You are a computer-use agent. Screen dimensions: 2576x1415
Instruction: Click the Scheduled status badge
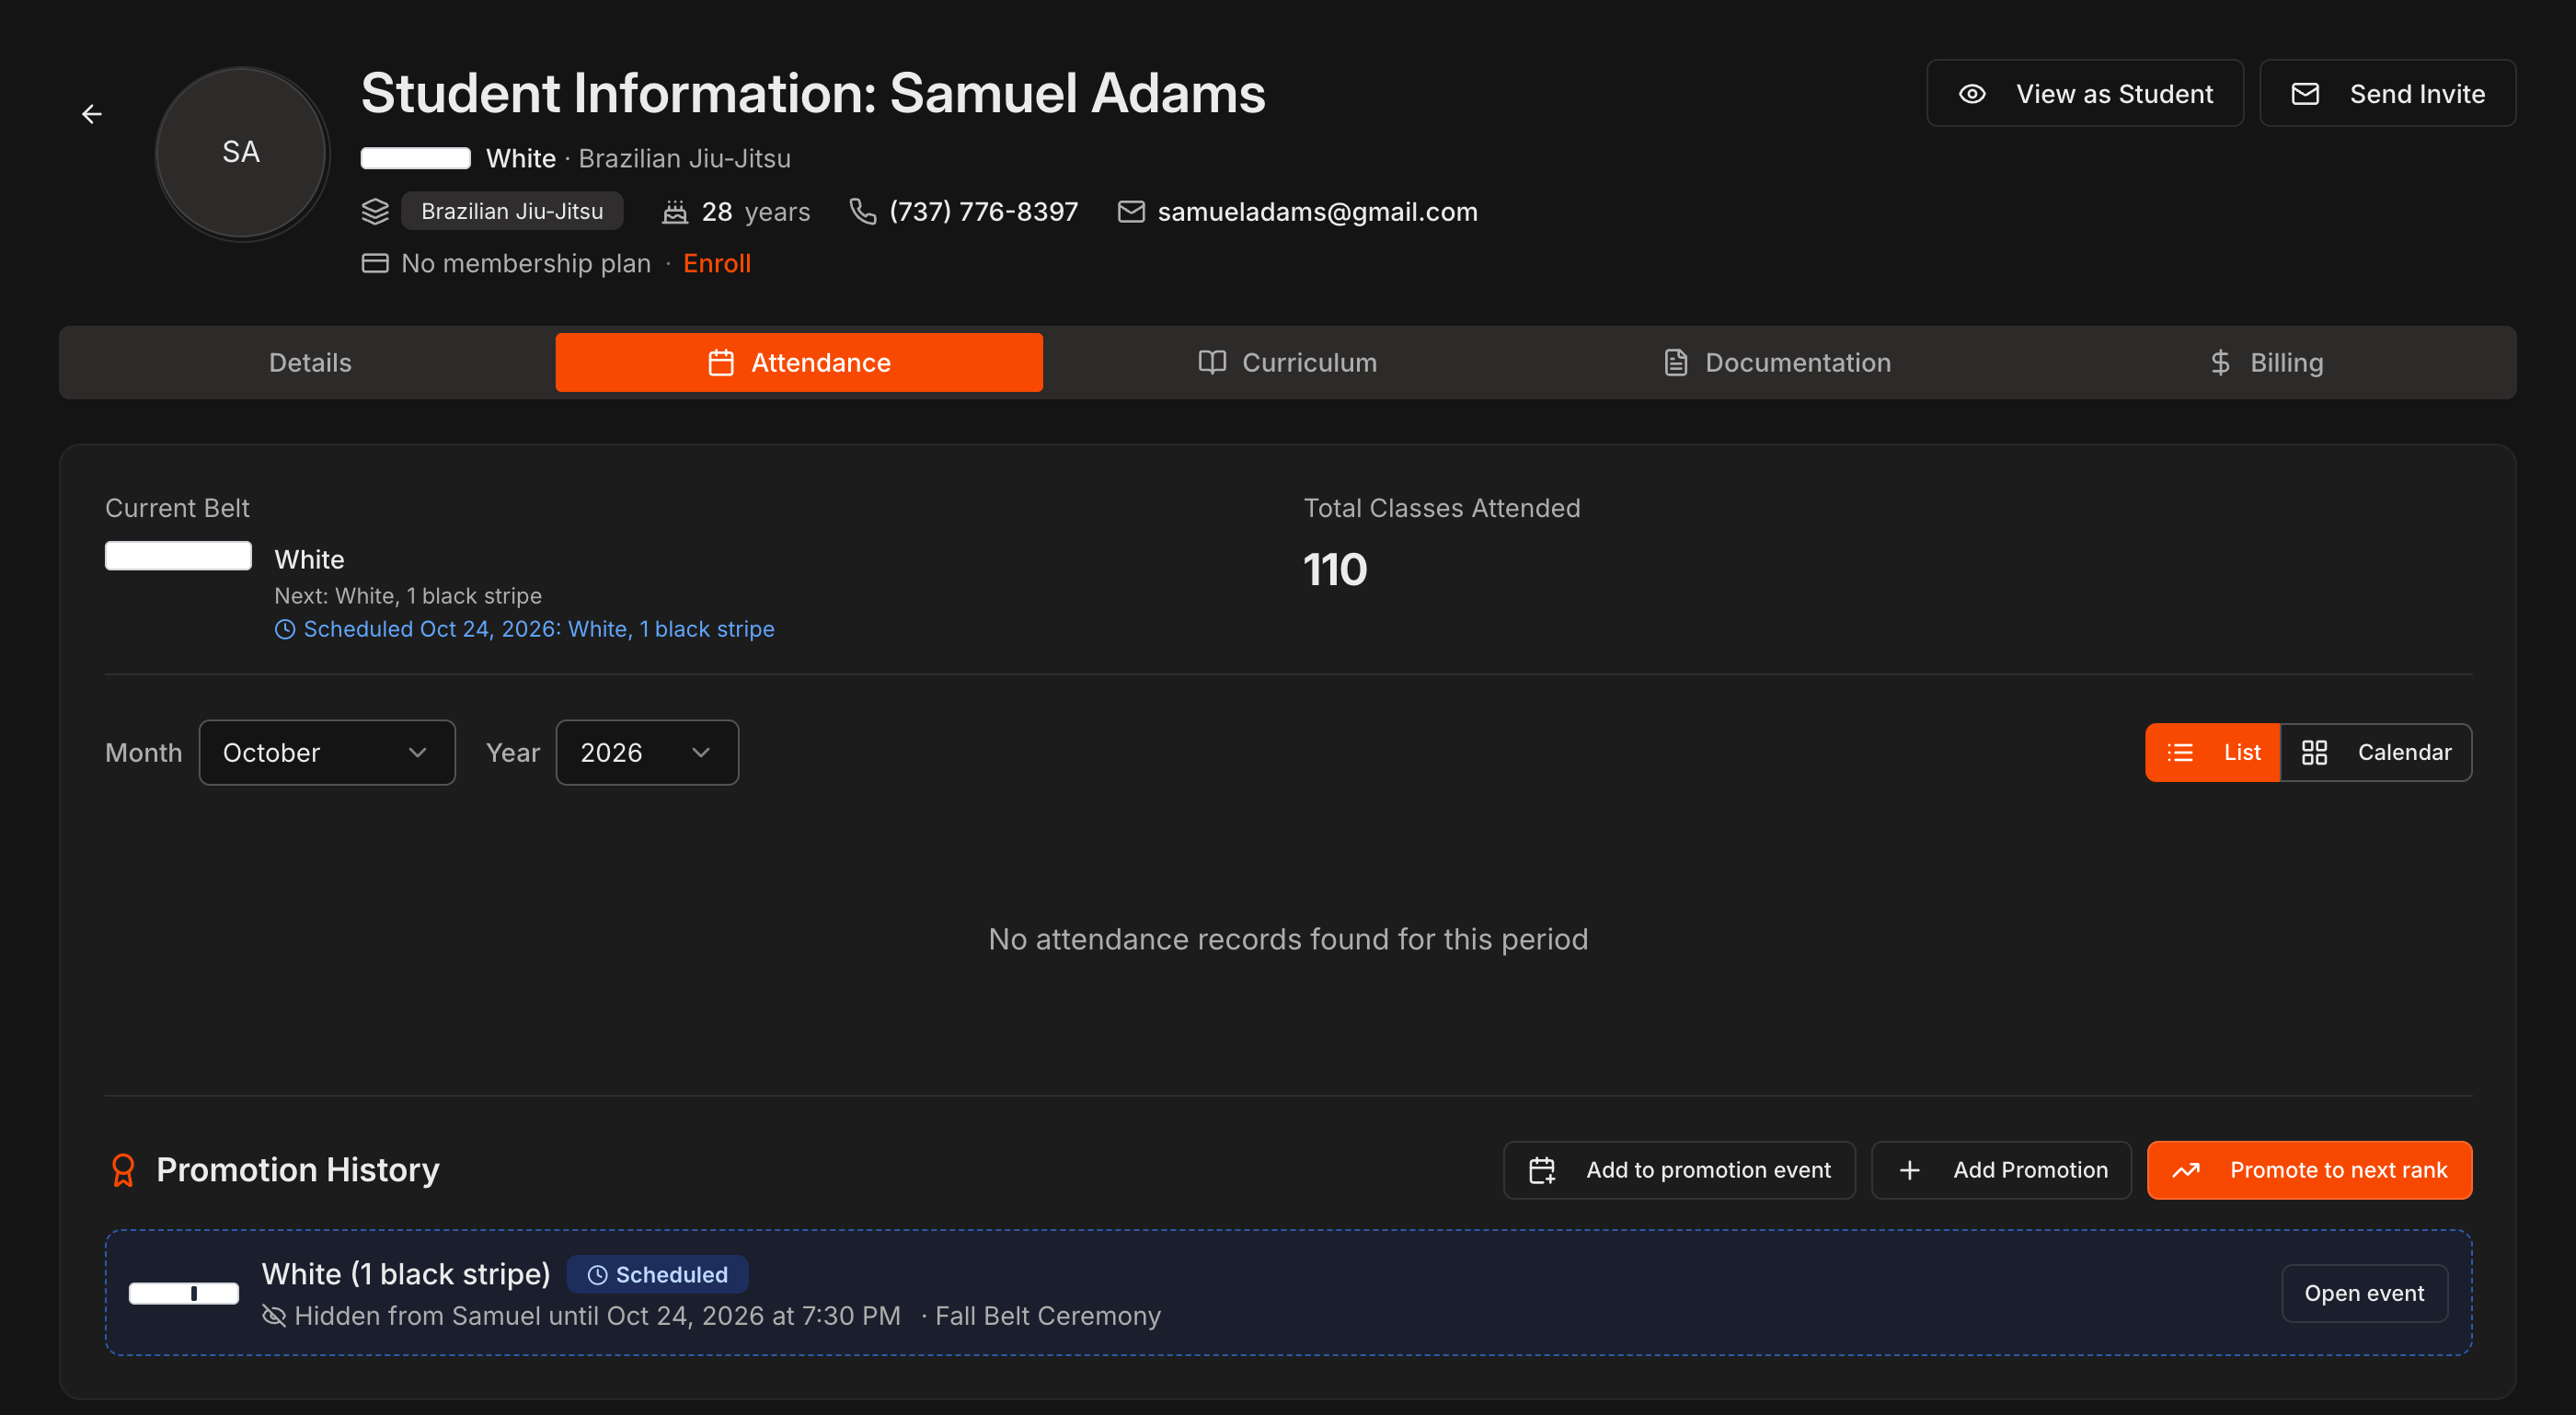point(657,1274)
